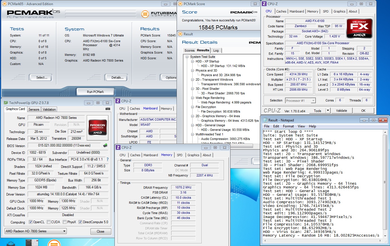Image resolution: width=390 pixels, height=246 pixels.
Task: Toggle the CUDA checkbox
Action: click(x=49, y=222)
